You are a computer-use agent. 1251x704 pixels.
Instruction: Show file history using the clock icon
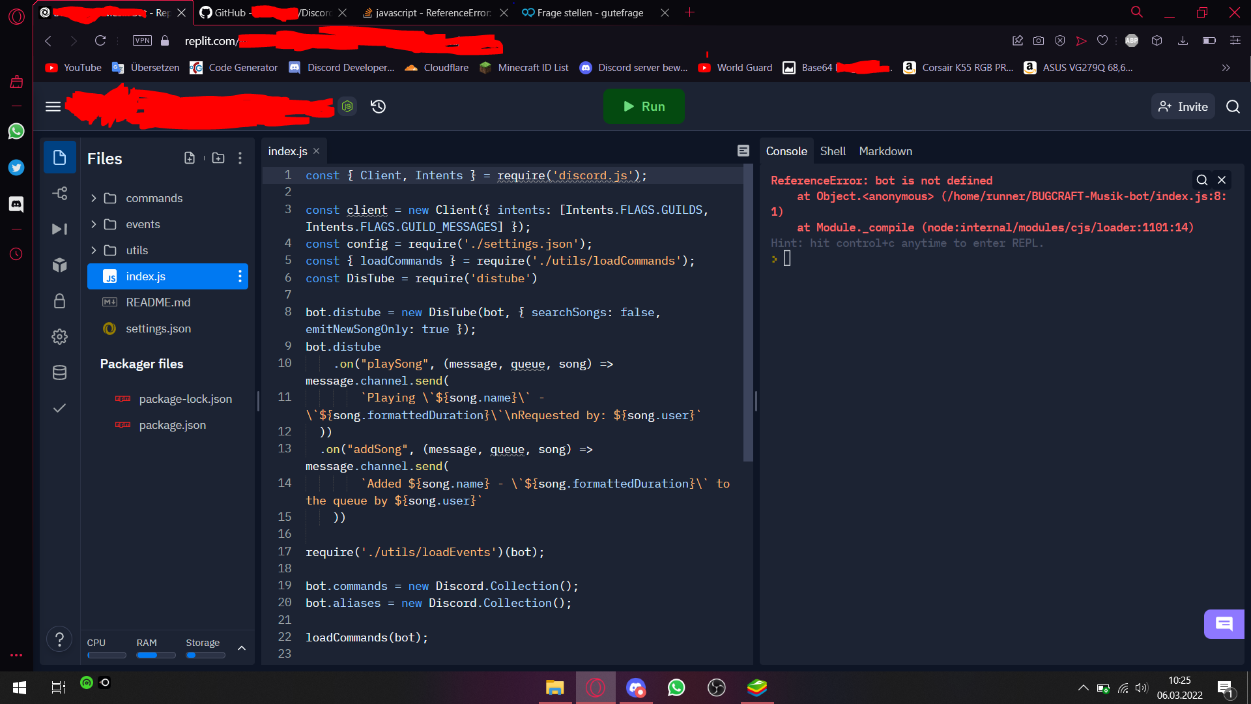click(x=378, y=106)
